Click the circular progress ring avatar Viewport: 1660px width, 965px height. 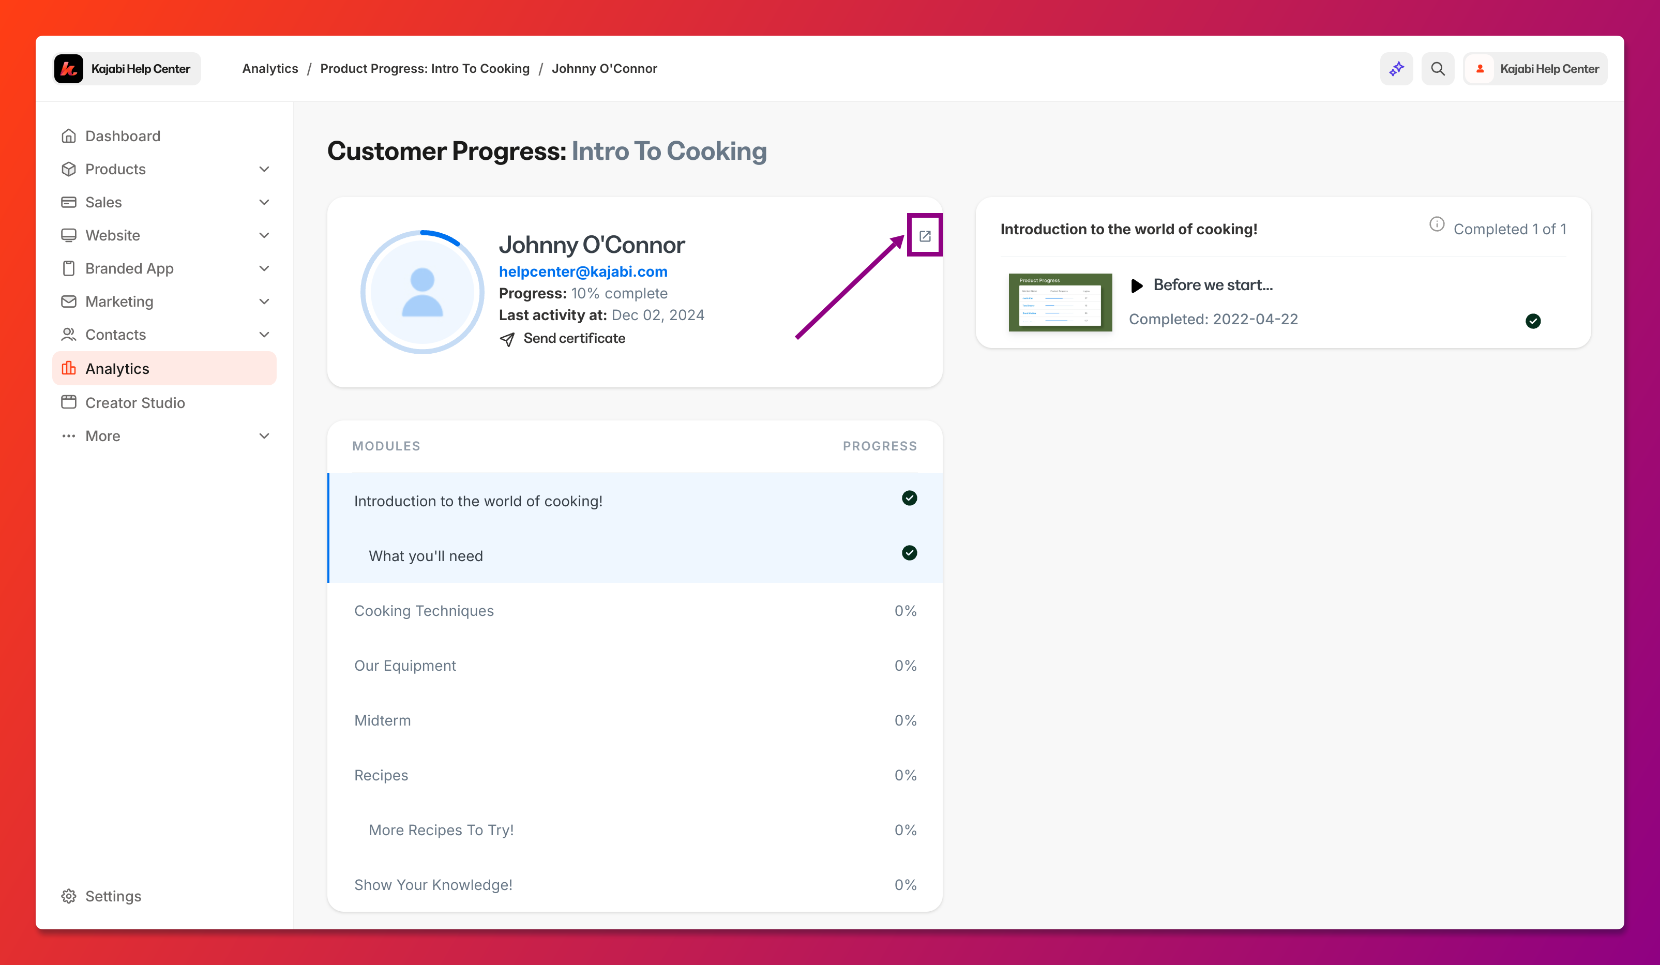[x=422, y=291]
